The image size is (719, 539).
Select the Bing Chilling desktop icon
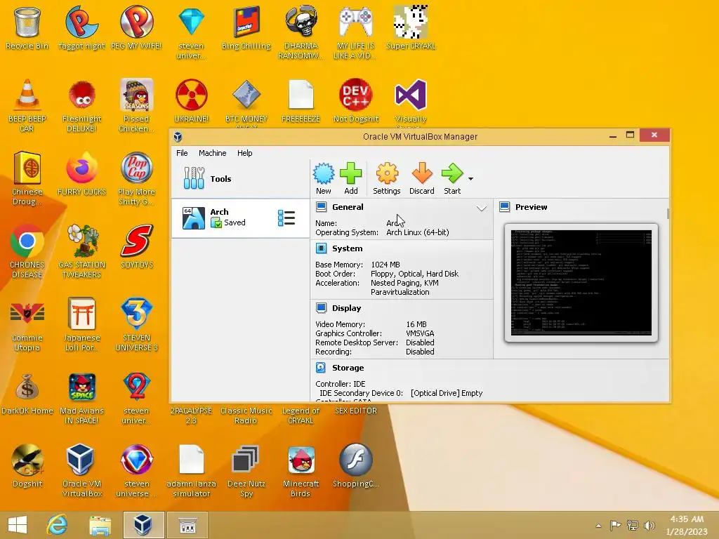[x=246, y=27]
